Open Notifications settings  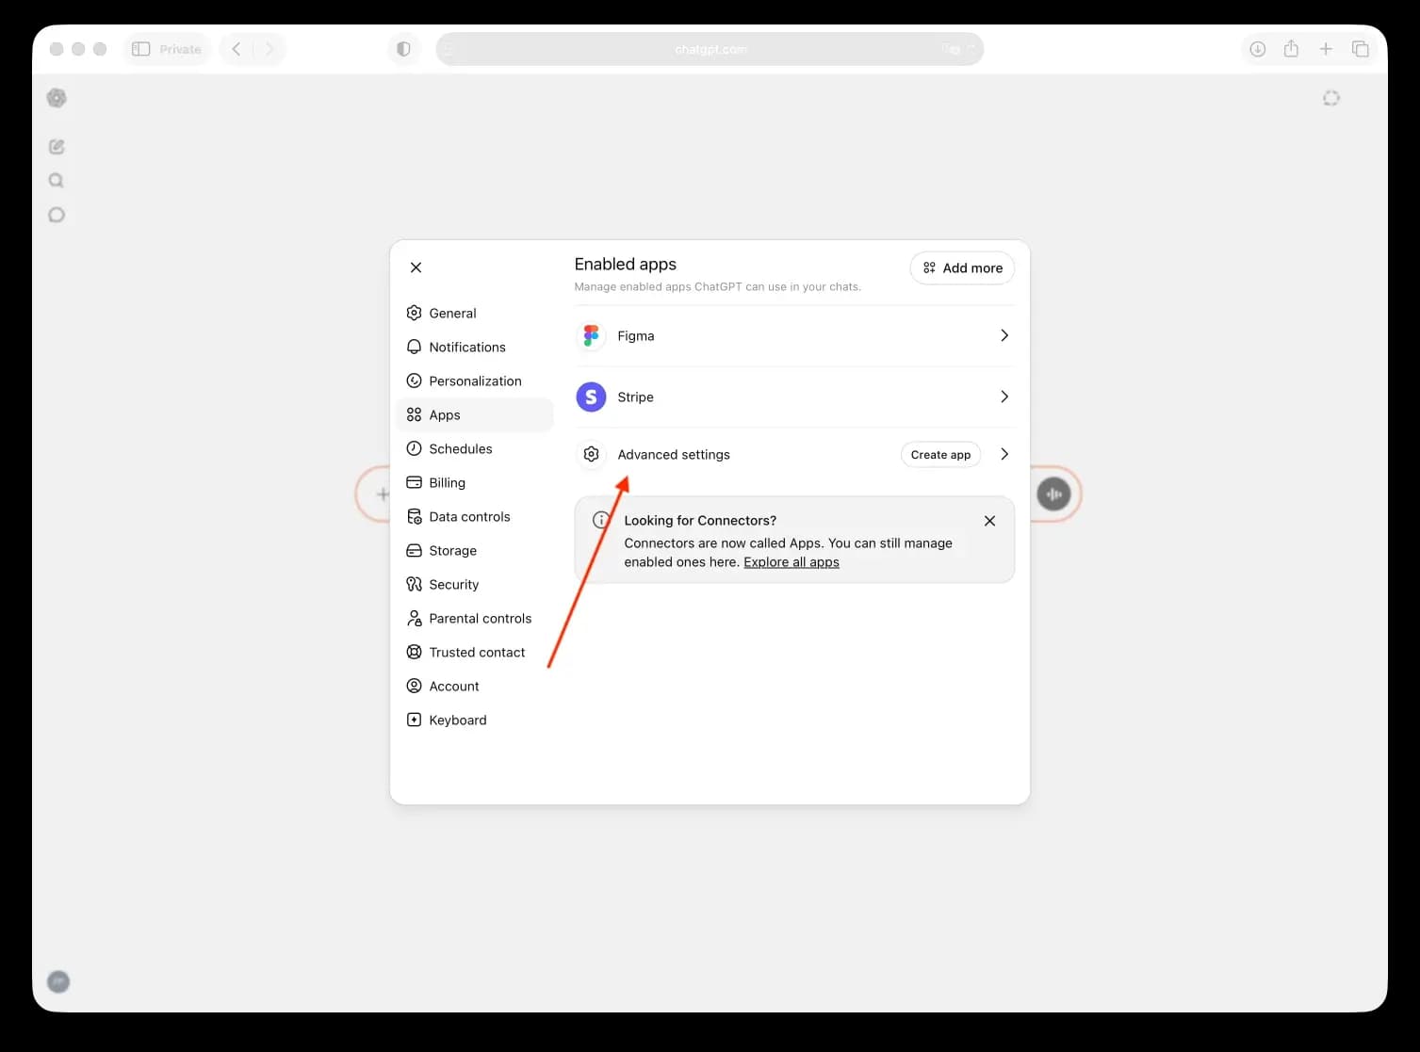(x=474, y=347)
